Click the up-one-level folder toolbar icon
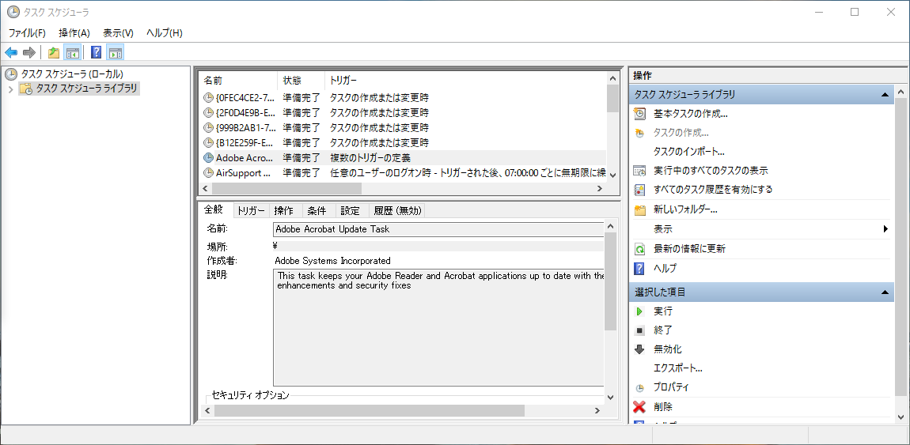Screen dimensions: 910x445 click(x=54, y=53)
